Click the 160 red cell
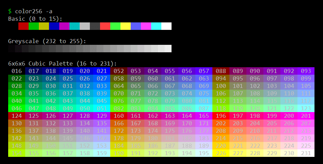The height and width of the screenshot is (164, 323). 119,116
